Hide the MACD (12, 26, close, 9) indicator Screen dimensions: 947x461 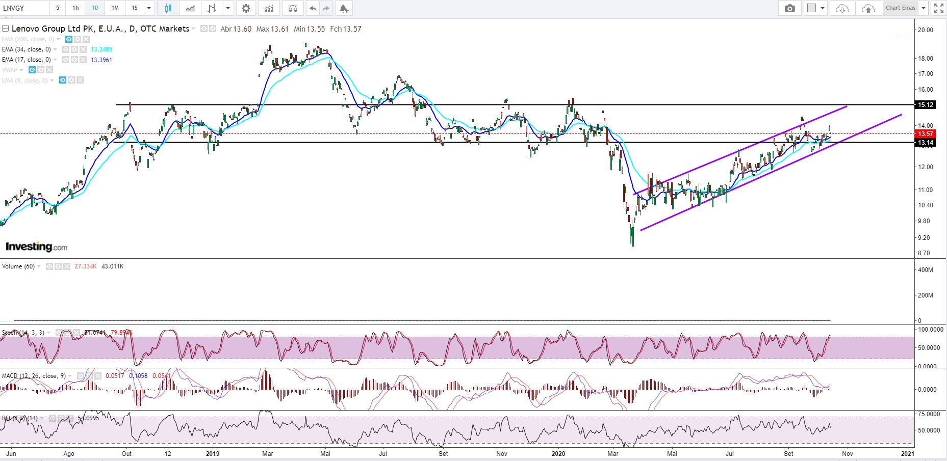pos(80,376)
